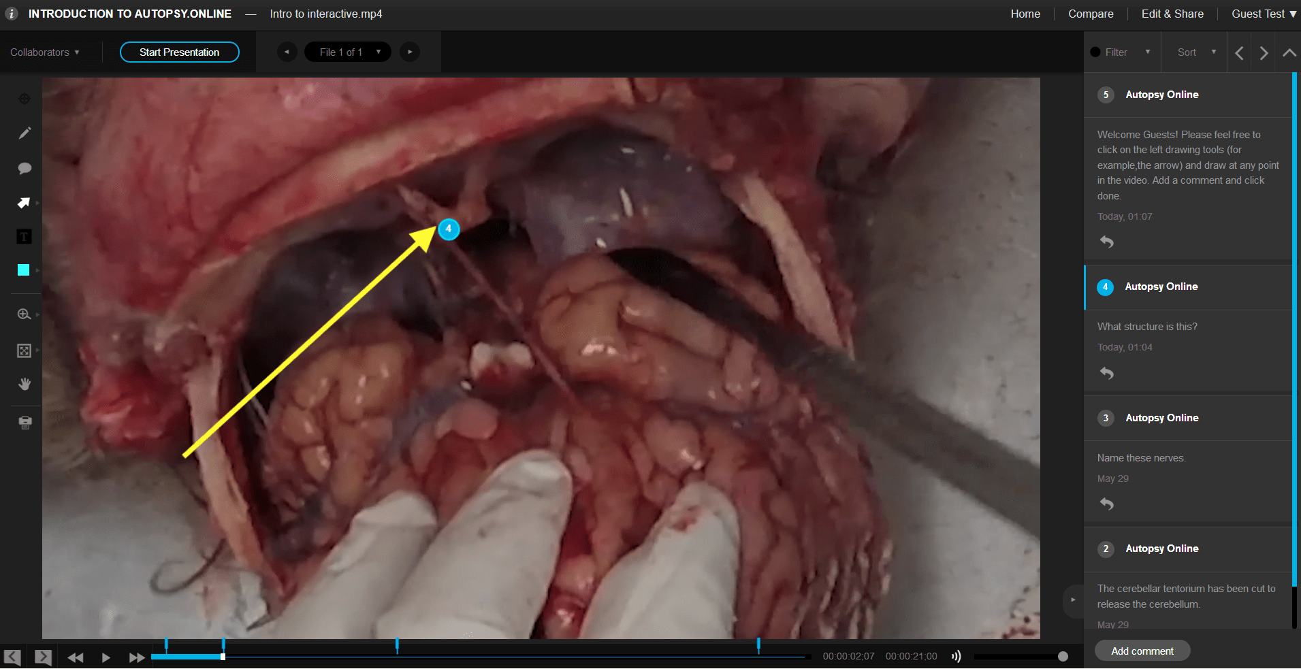Image resolution: width=1301 pixels, height=669 pixels.
Task: Click the cerebellar tentorium comment text
Action: pos(1187,596)
